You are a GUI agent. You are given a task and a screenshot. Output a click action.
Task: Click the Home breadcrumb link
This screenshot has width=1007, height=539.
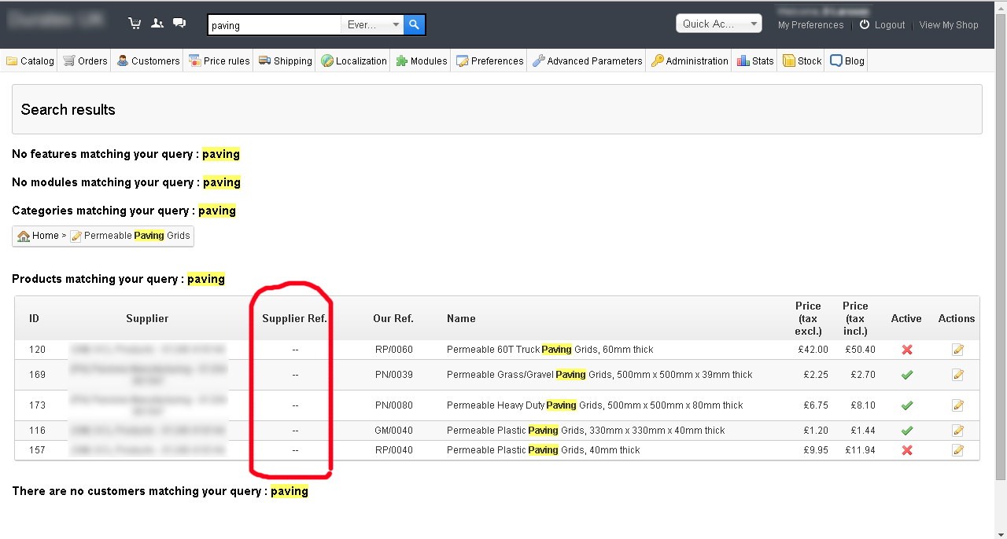(45, 236)
